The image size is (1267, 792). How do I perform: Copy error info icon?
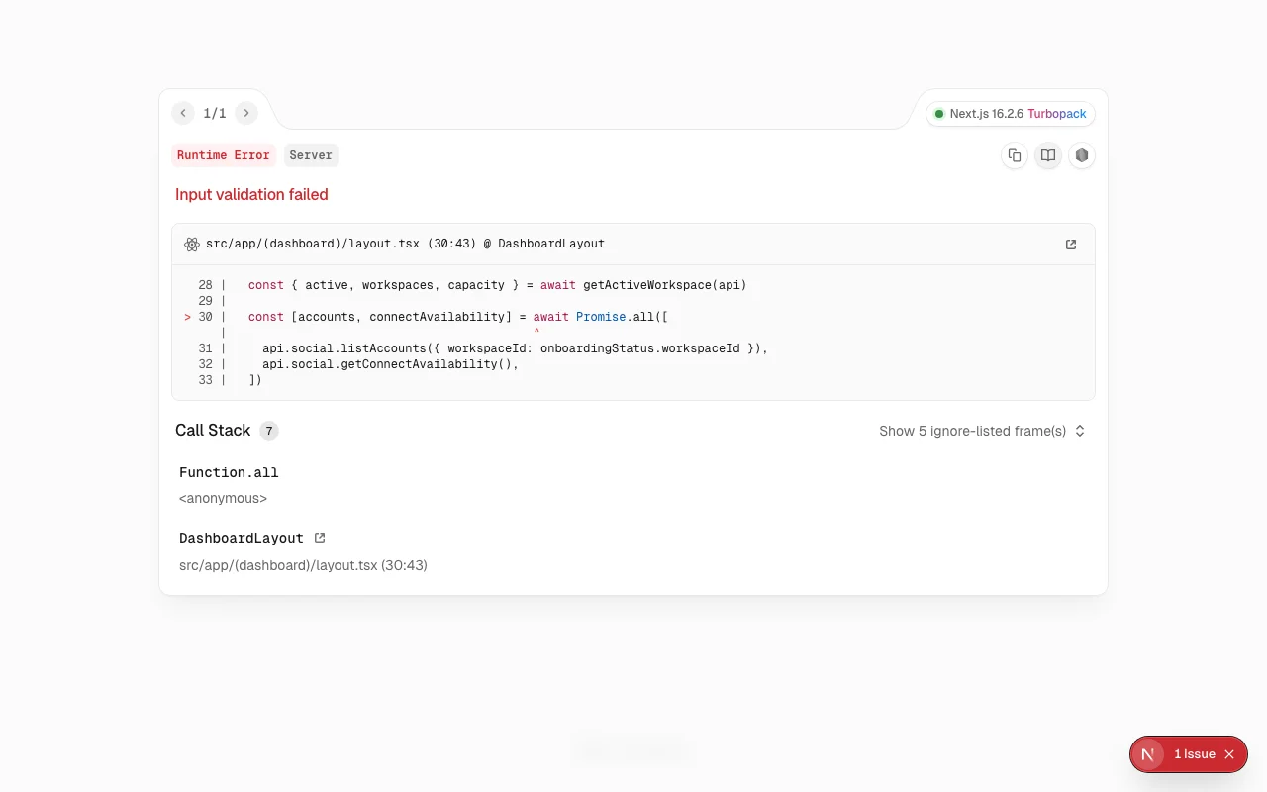(1015, 155)
